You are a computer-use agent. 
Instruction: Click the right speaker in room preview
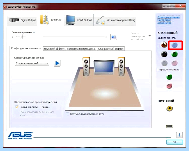point(121,67)
